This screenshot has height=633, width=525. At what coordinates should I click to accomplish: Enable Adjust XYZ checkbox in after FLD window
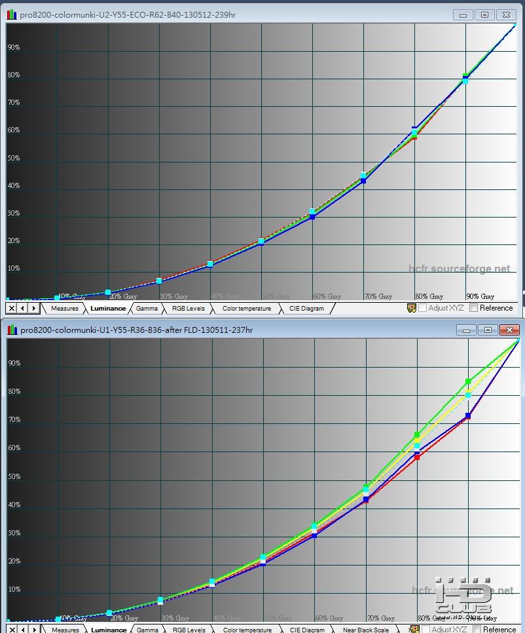(x=425, y=629)
